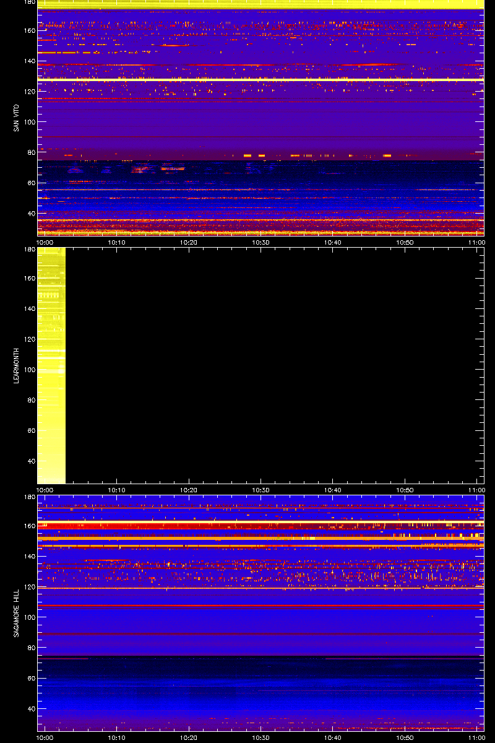
Task: Click the 140 frequency label in Learmonth panel
Action: tap(29, 308)
